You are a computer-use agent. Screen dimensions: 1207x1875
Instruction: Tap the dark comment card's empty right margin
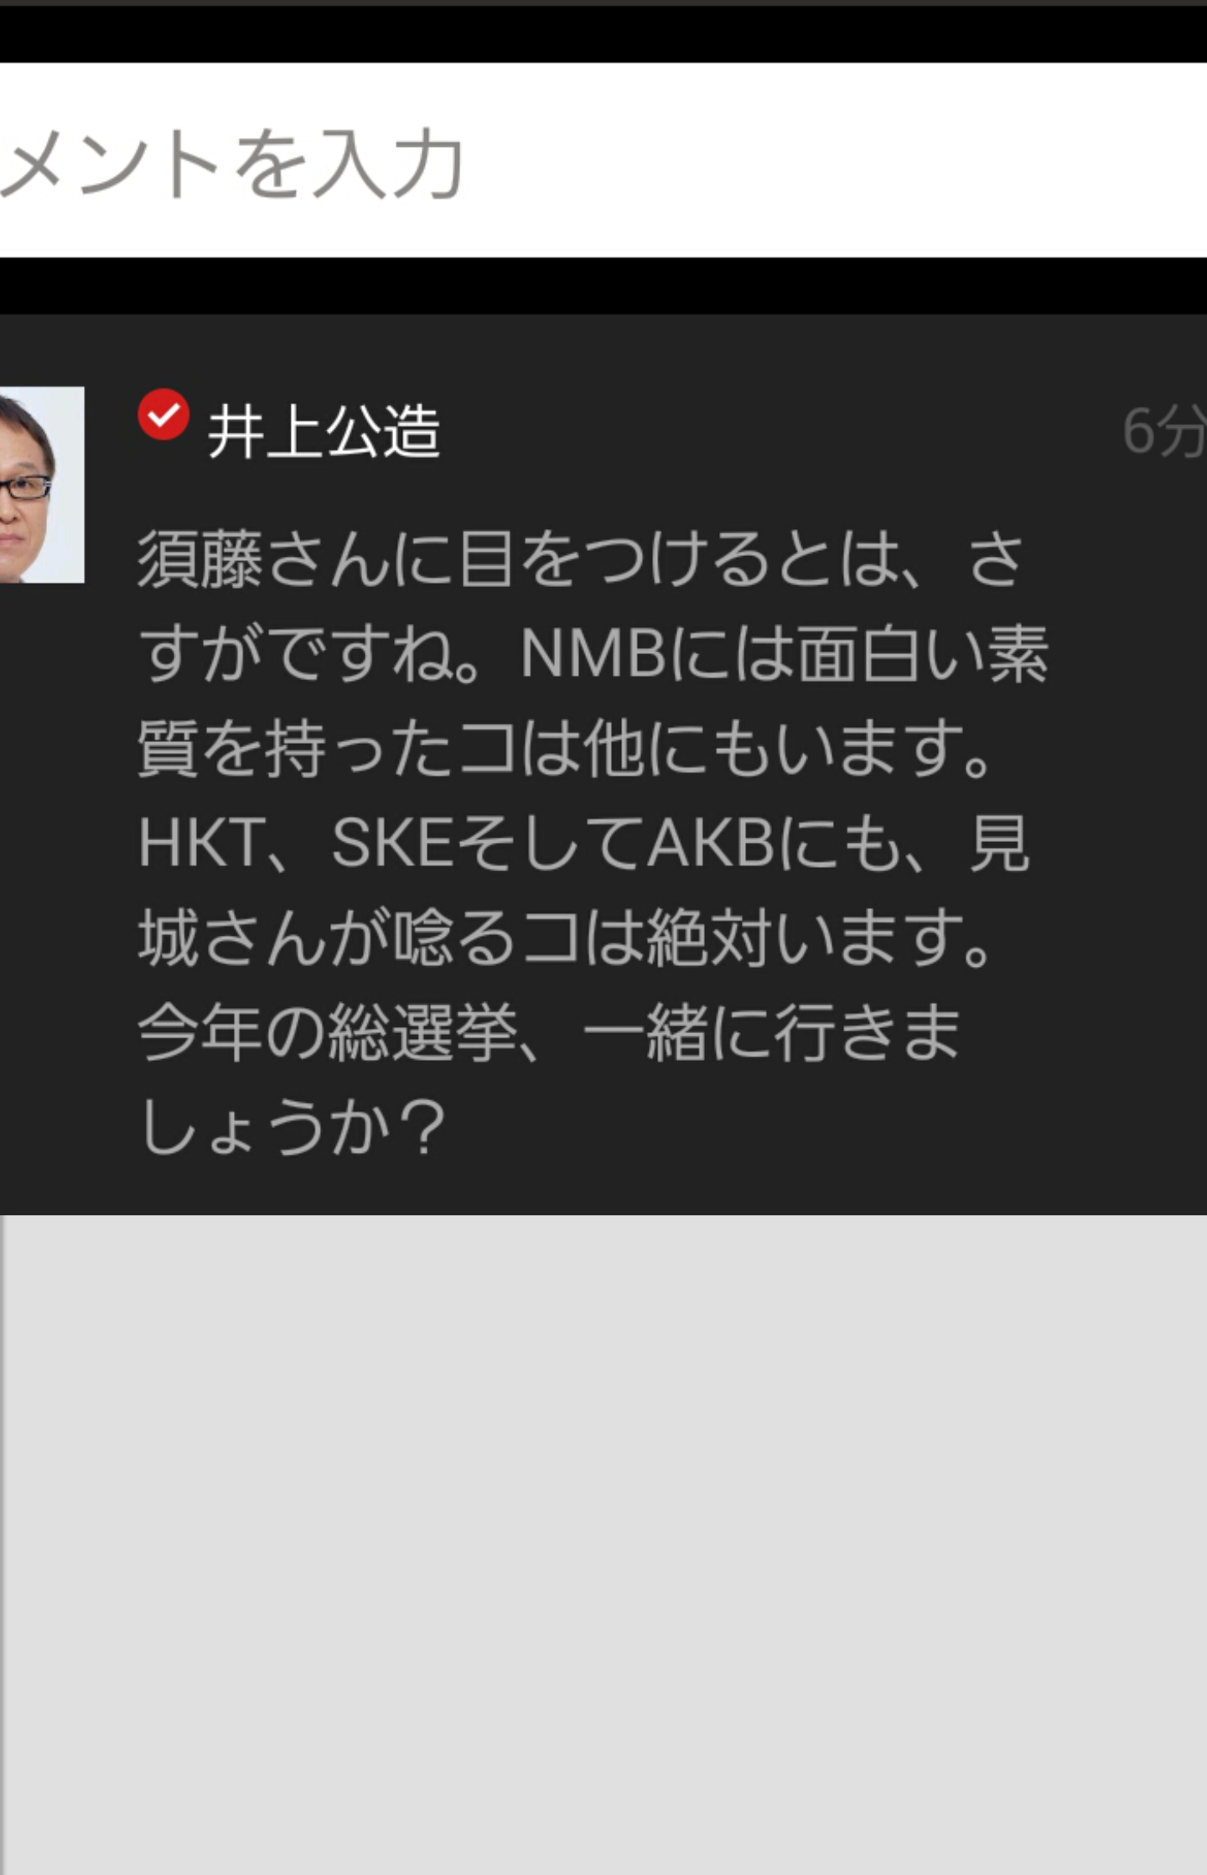(1127, 839)
